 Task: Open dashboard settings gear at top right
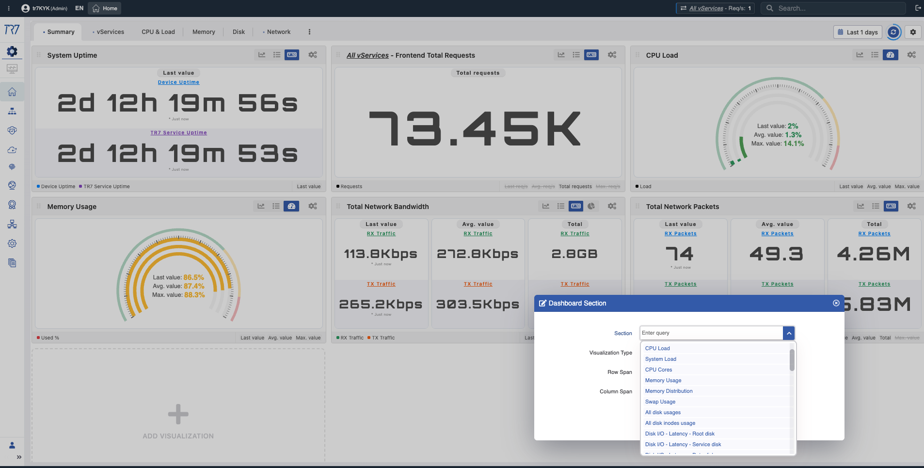[x=913, y=32]
